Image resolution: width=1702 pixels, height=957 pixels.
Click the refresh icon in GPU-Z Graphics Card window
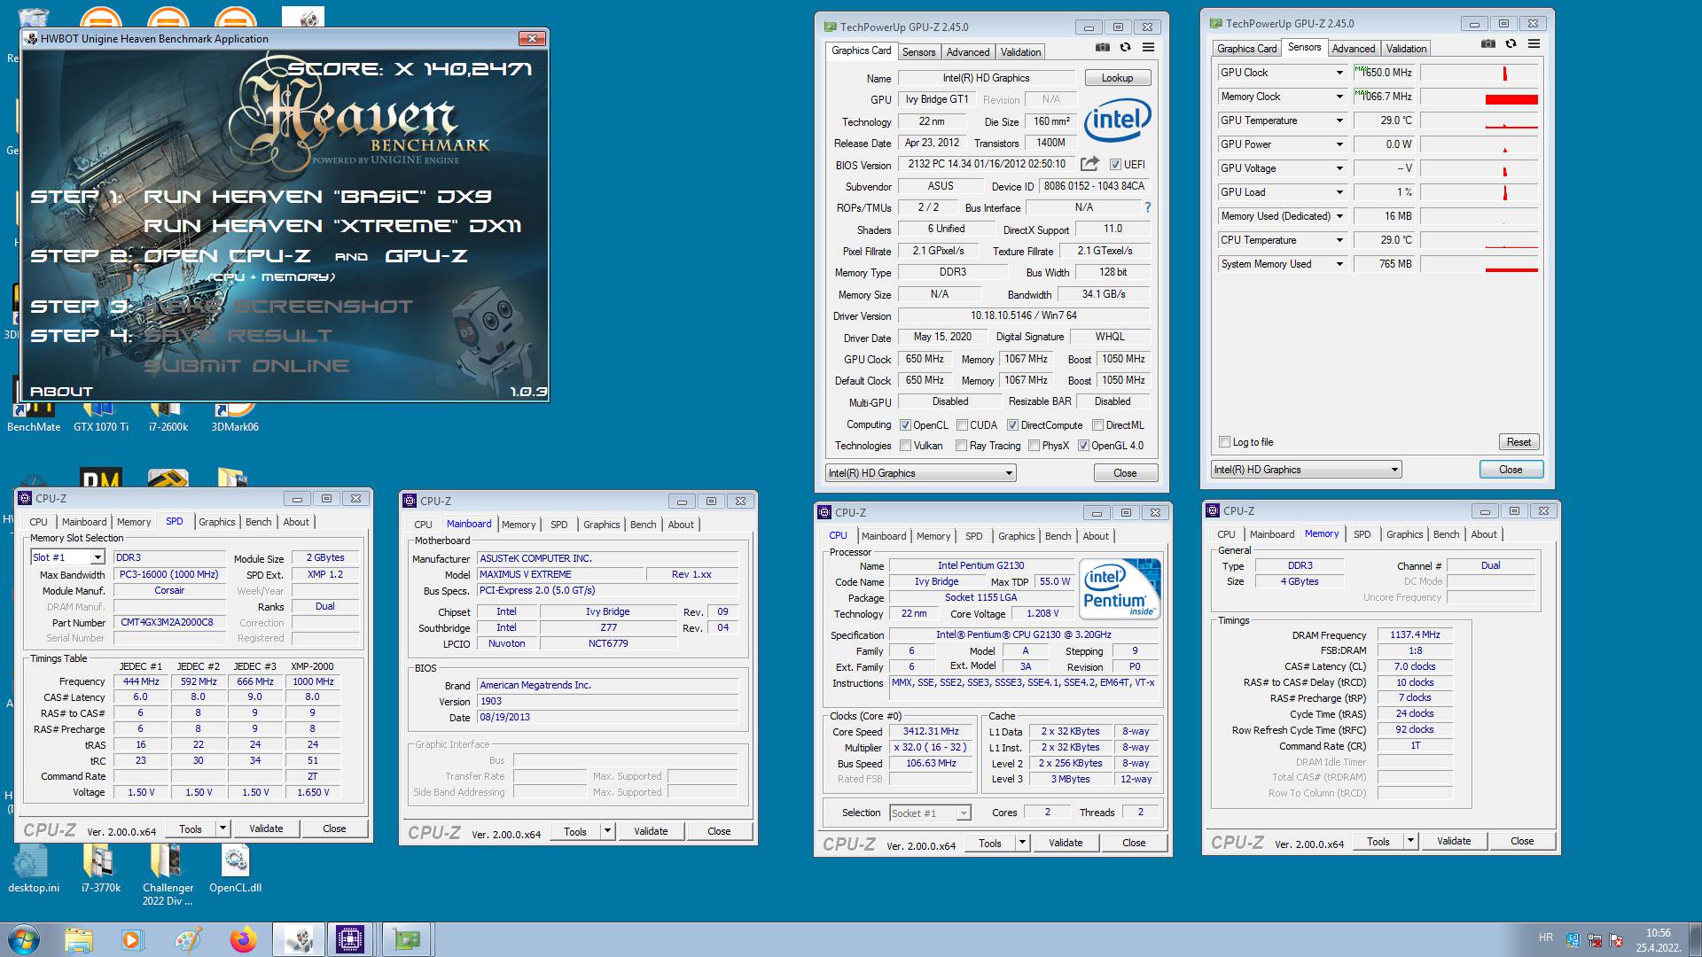[1125, 48]
